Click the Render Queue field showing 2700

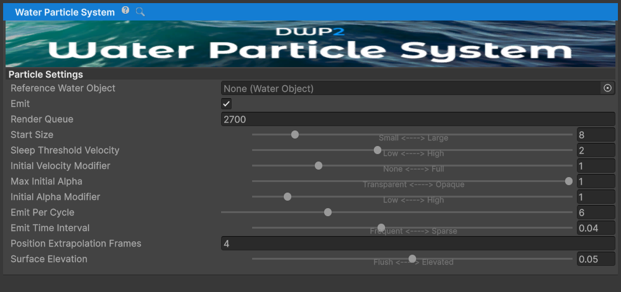tap(418, 119)
